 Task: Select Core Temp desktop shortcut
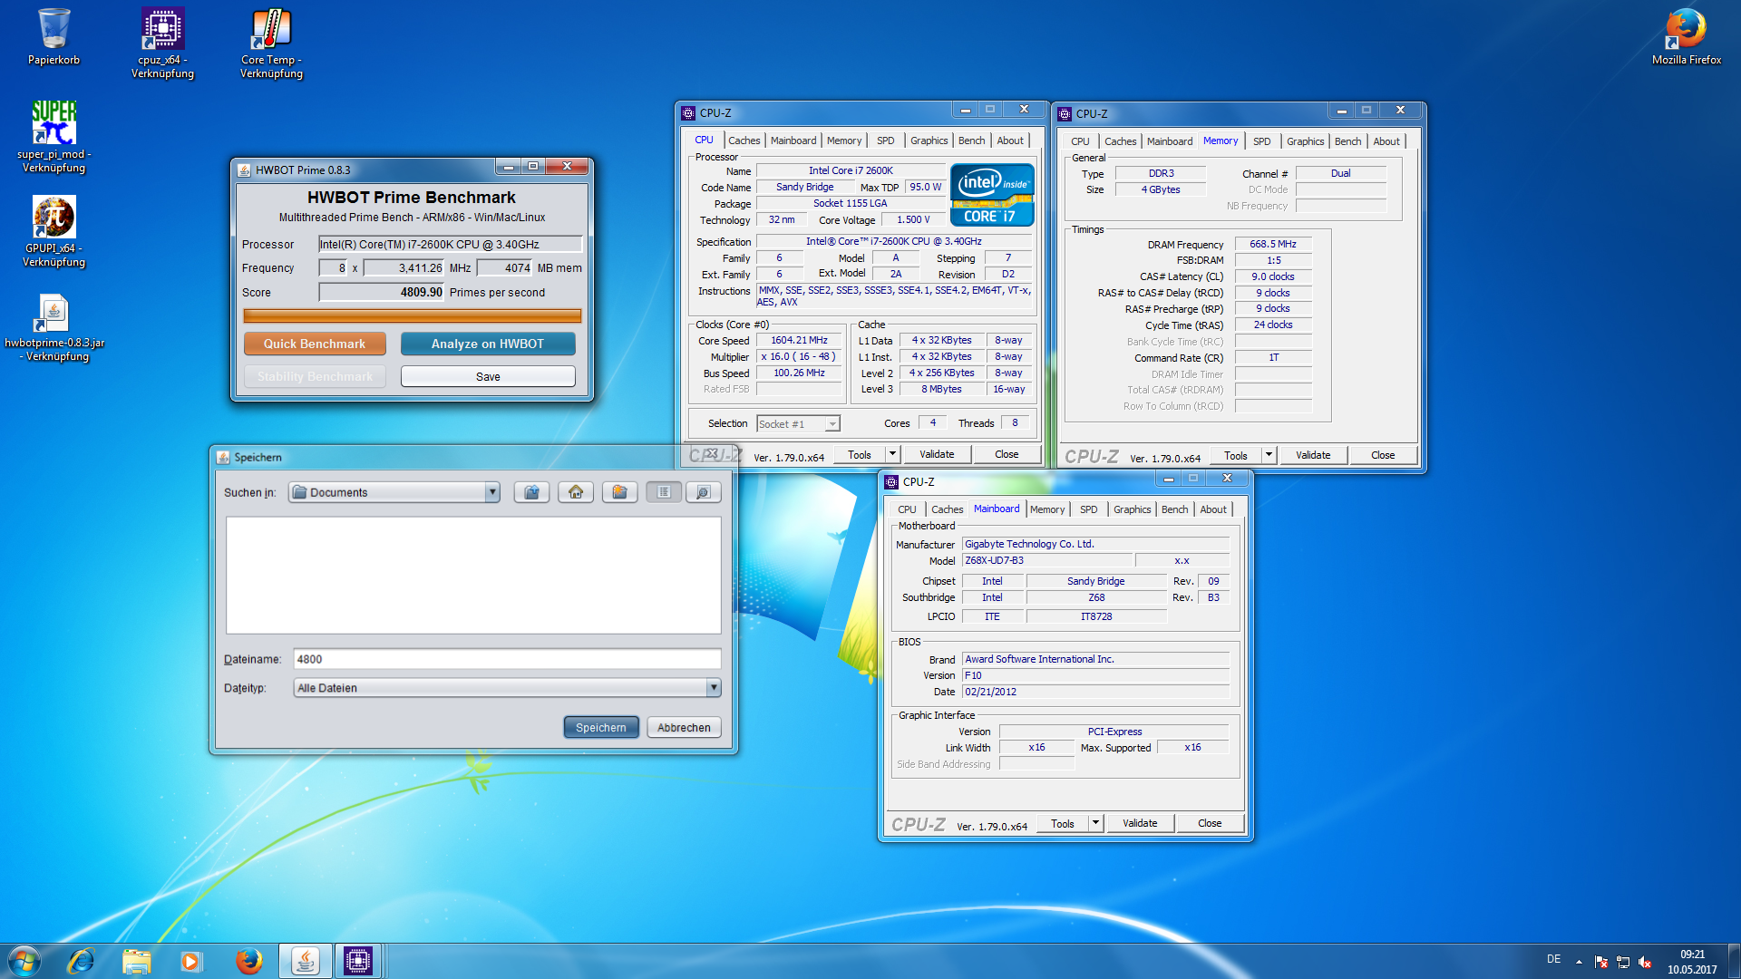271,43
